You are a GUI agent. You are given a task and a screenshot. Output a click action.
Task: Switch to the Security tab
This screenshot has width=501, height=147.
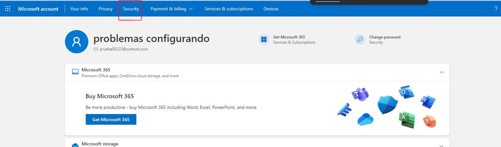coord(131,9)
